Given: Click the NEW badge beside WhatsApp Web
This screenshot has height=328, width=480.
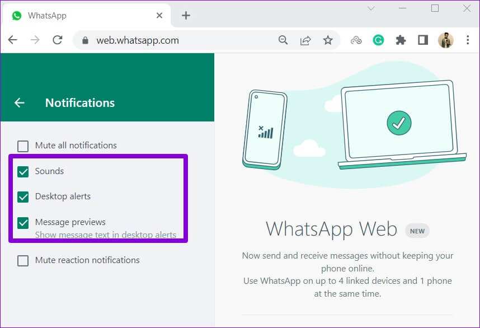Looking at the screenshot, I should [x=417, y=231].
